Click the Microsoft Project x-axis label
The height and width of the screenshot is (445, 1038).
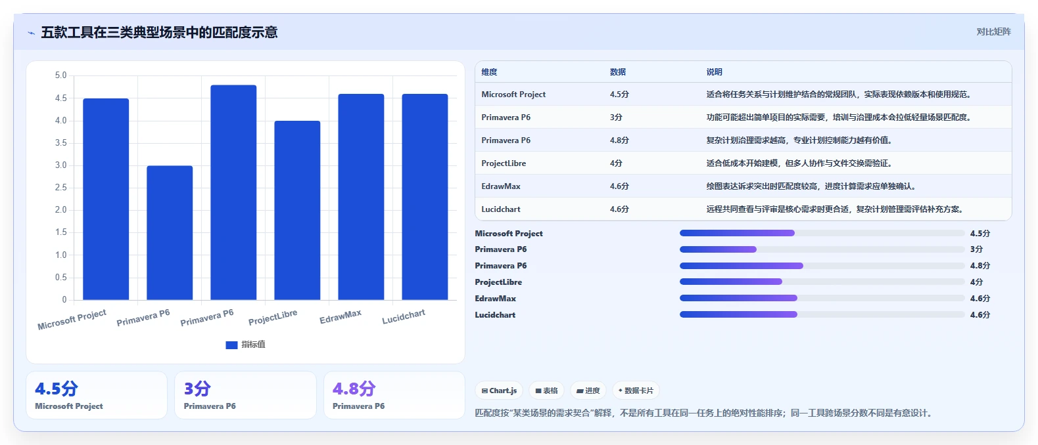click(72, 320)
